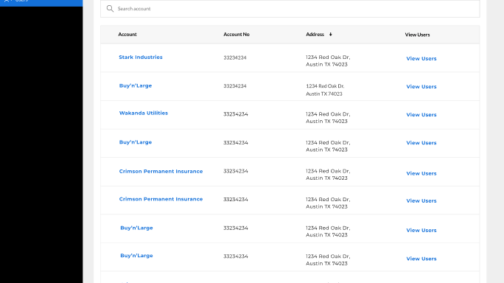The width and height of the screenshot is (504, 283).
Task: Click the Address sort arrow icon
Action: pos(330,35)
